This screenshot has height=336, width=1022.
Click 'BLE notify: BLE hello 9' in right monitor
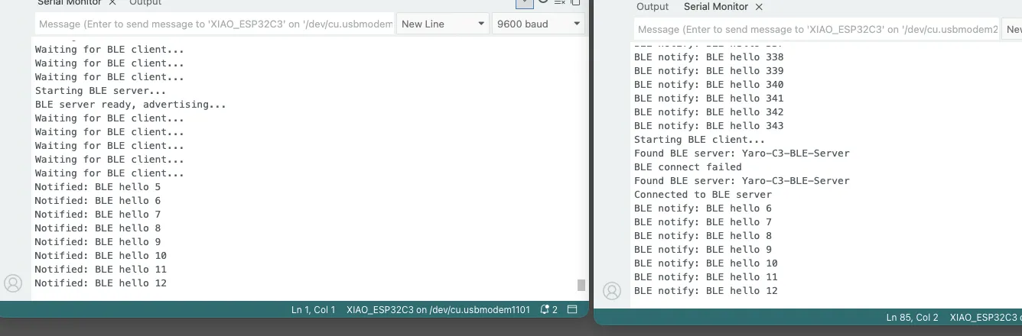tap(703, 250)
